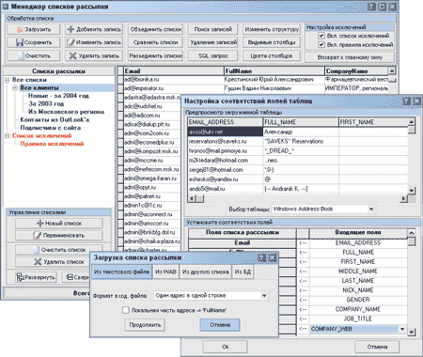The width and height of the screenshot is (423, 357).
Task: Click Ok in the field mapping dialog
Action: tap(226, 347)
